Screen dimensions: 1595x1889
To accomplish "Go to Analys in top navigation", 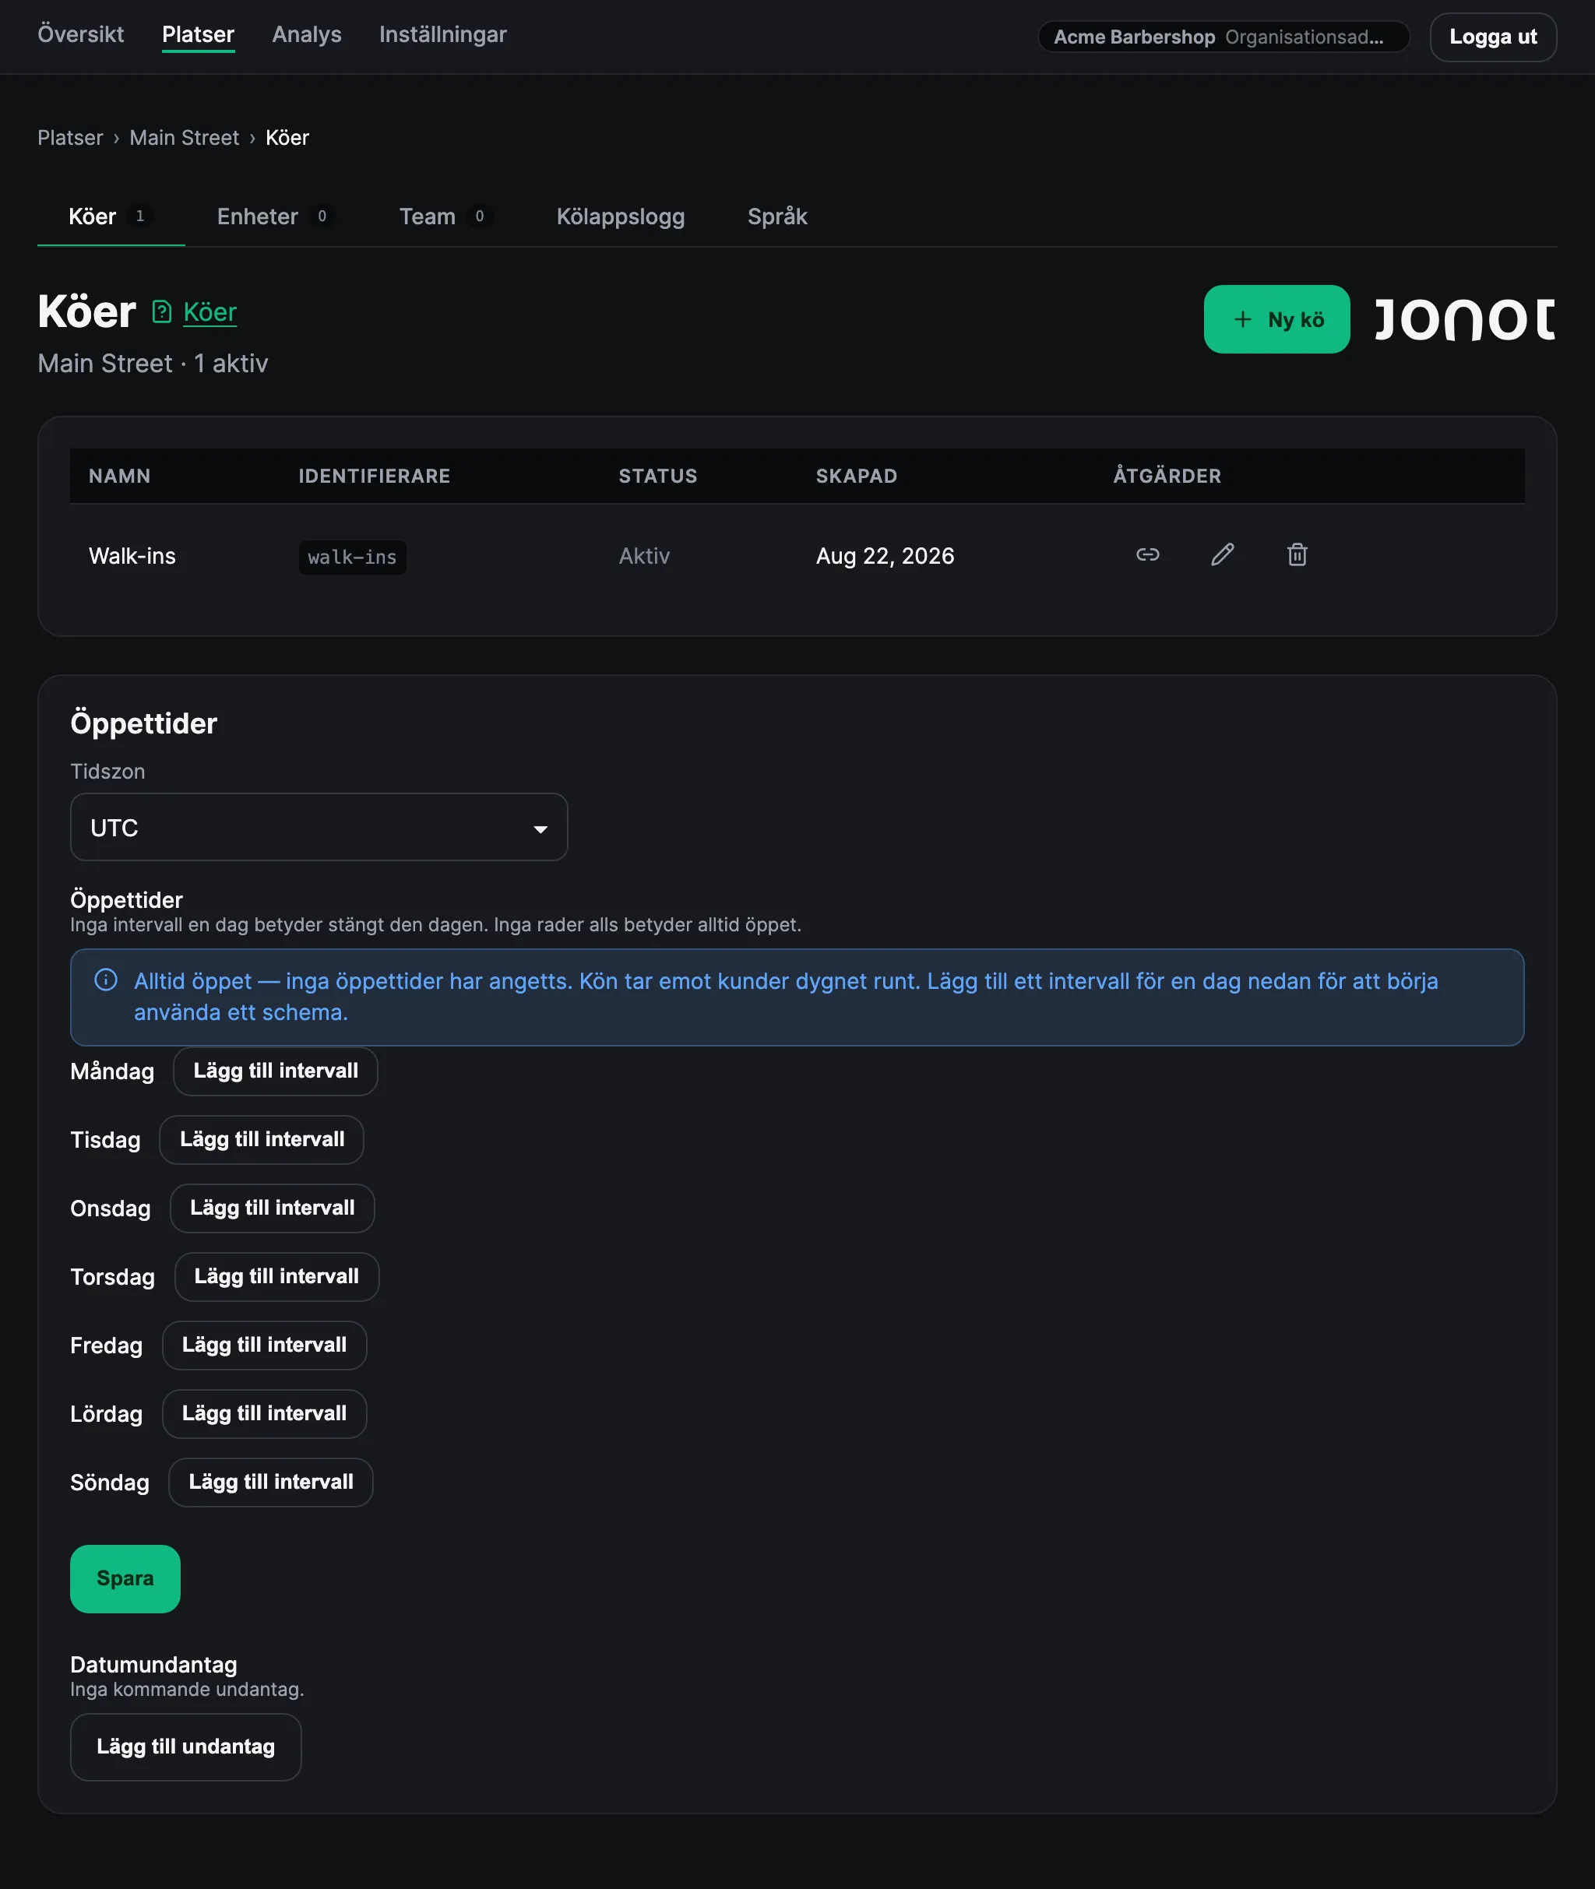I will pos(307,34).
